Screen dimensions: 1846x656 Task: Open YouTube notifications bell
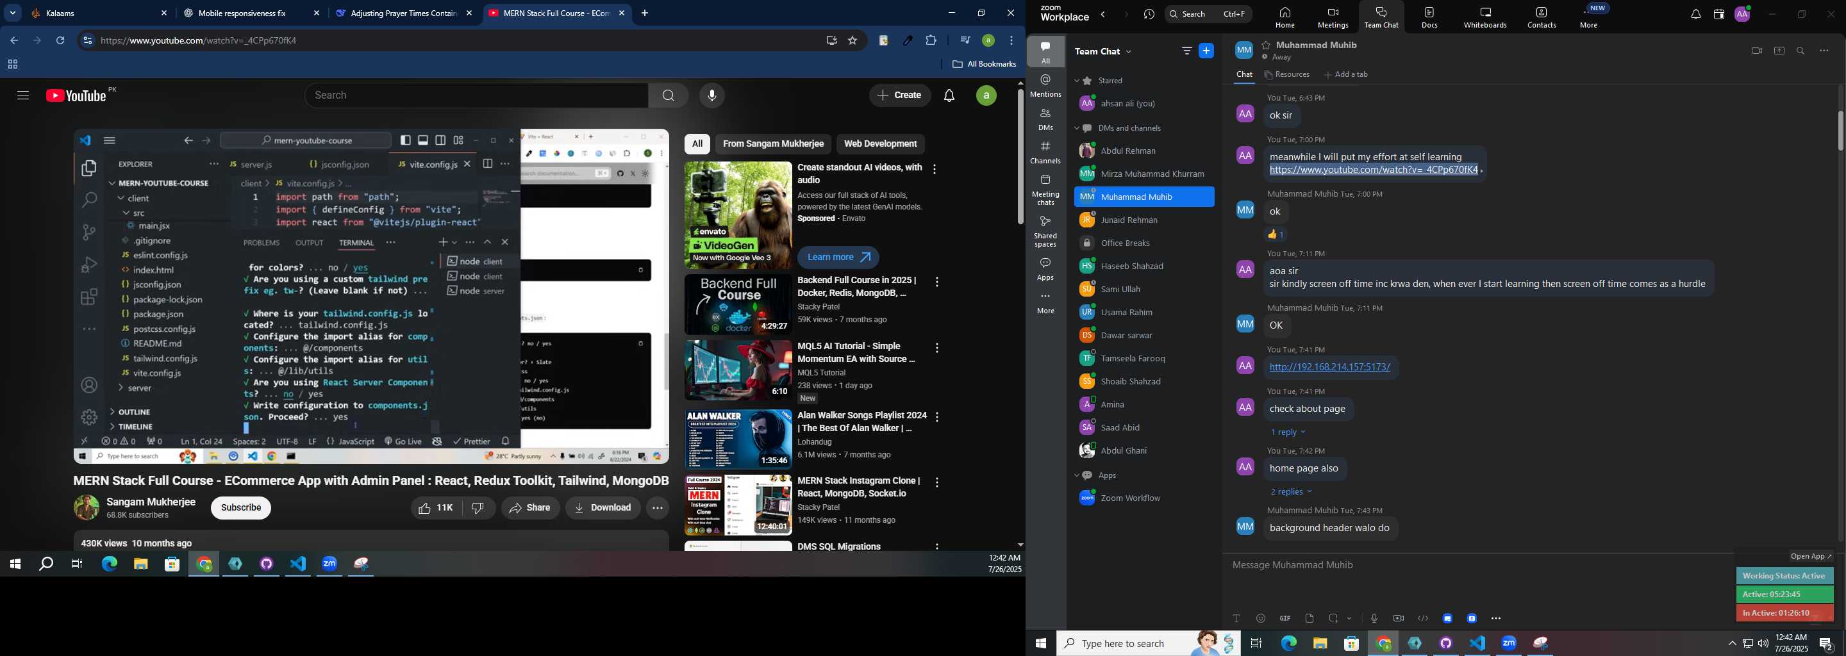[x=949, y=95]
